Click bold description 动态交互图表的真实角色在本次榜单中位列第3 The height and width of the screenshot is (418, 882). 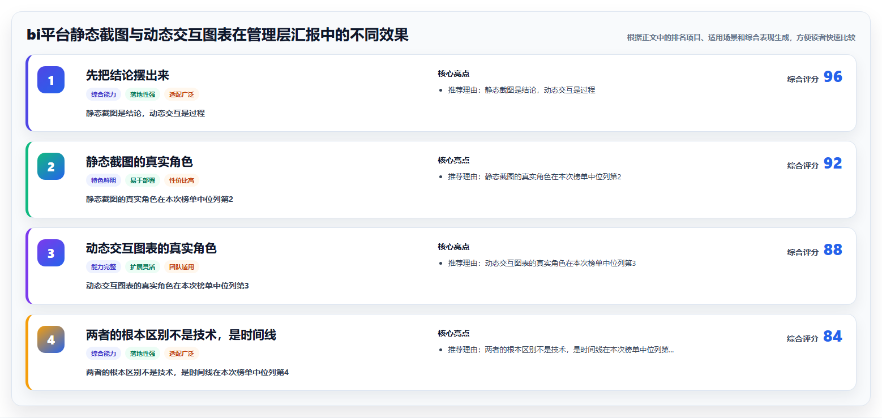click(168, 286)
